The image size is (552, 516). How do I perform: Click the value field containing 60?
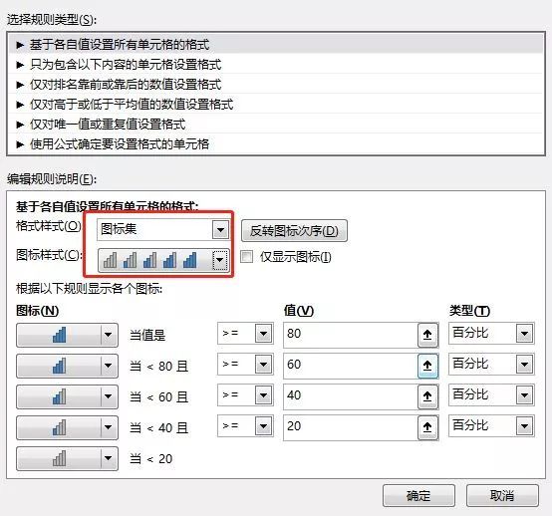351,366
